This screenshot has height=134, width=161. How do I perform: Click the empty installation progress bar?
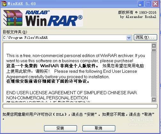pyautogui.click(x=80, y=106)
